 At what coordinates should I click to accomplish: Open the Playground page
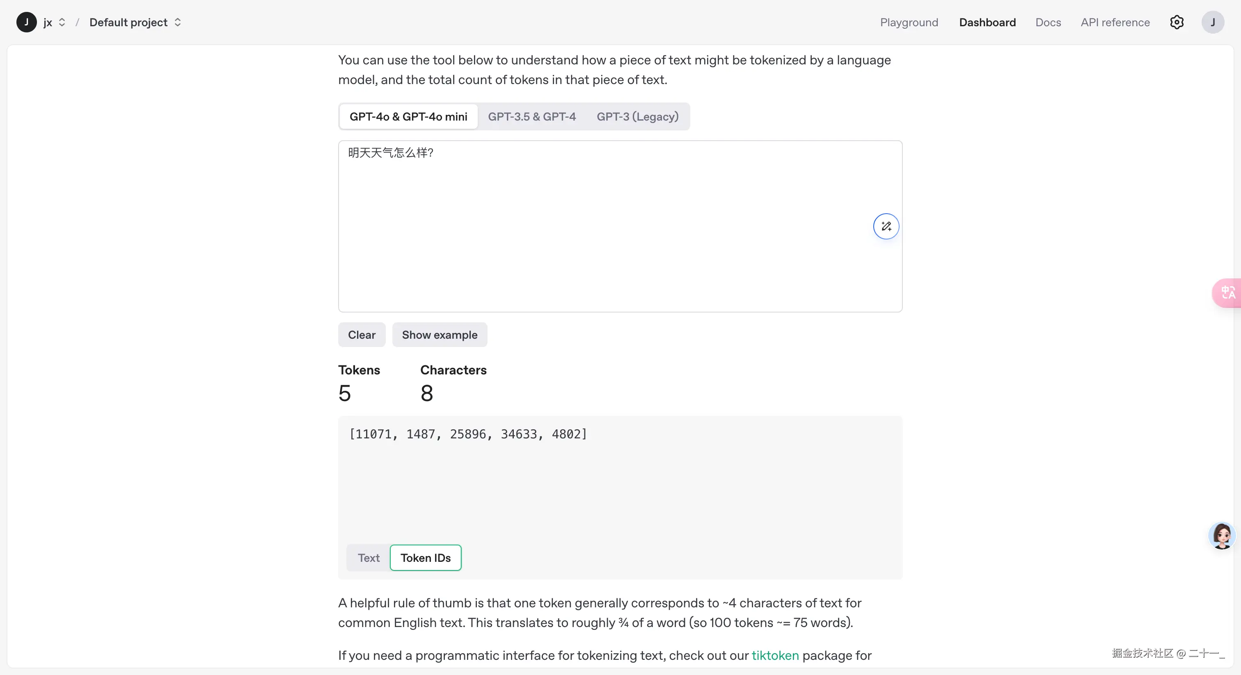(909, 22)
